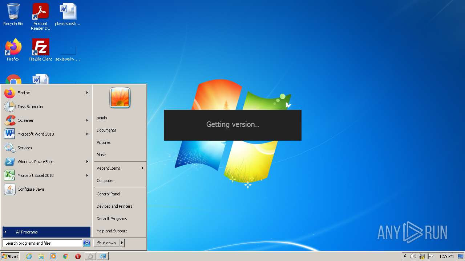Click the volume speaker tray icon
Screen dimensions: 465x261
pos(413,256)
